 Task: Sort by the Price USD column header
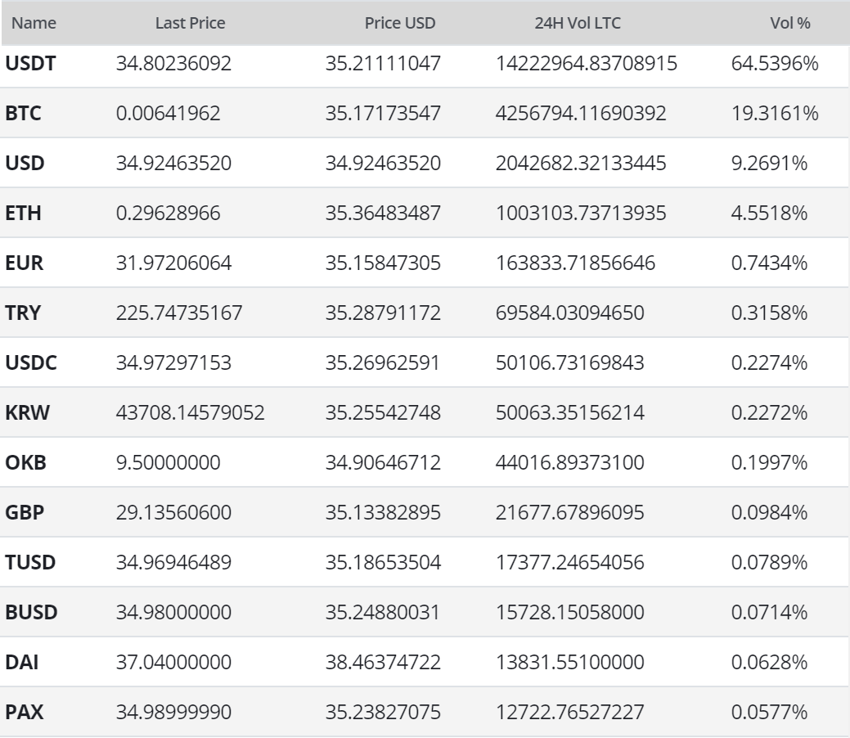coord(400,23)
